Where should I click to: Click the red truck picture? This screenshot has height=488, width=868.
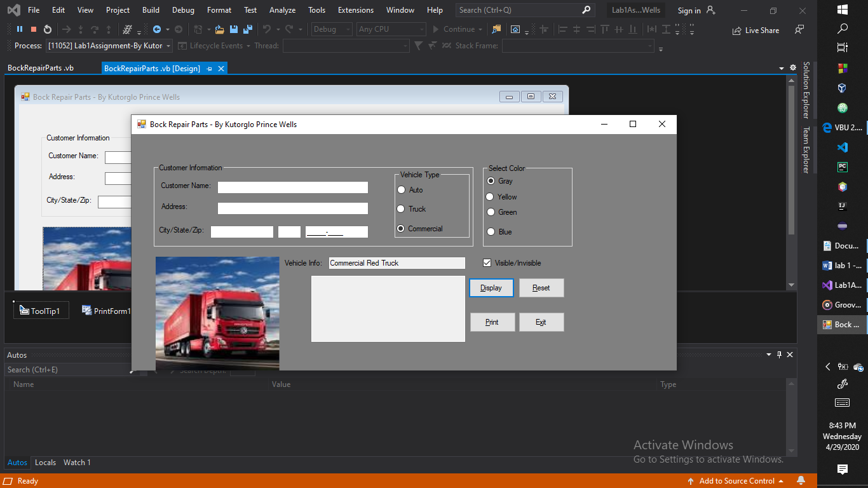(x=217, y=313)
